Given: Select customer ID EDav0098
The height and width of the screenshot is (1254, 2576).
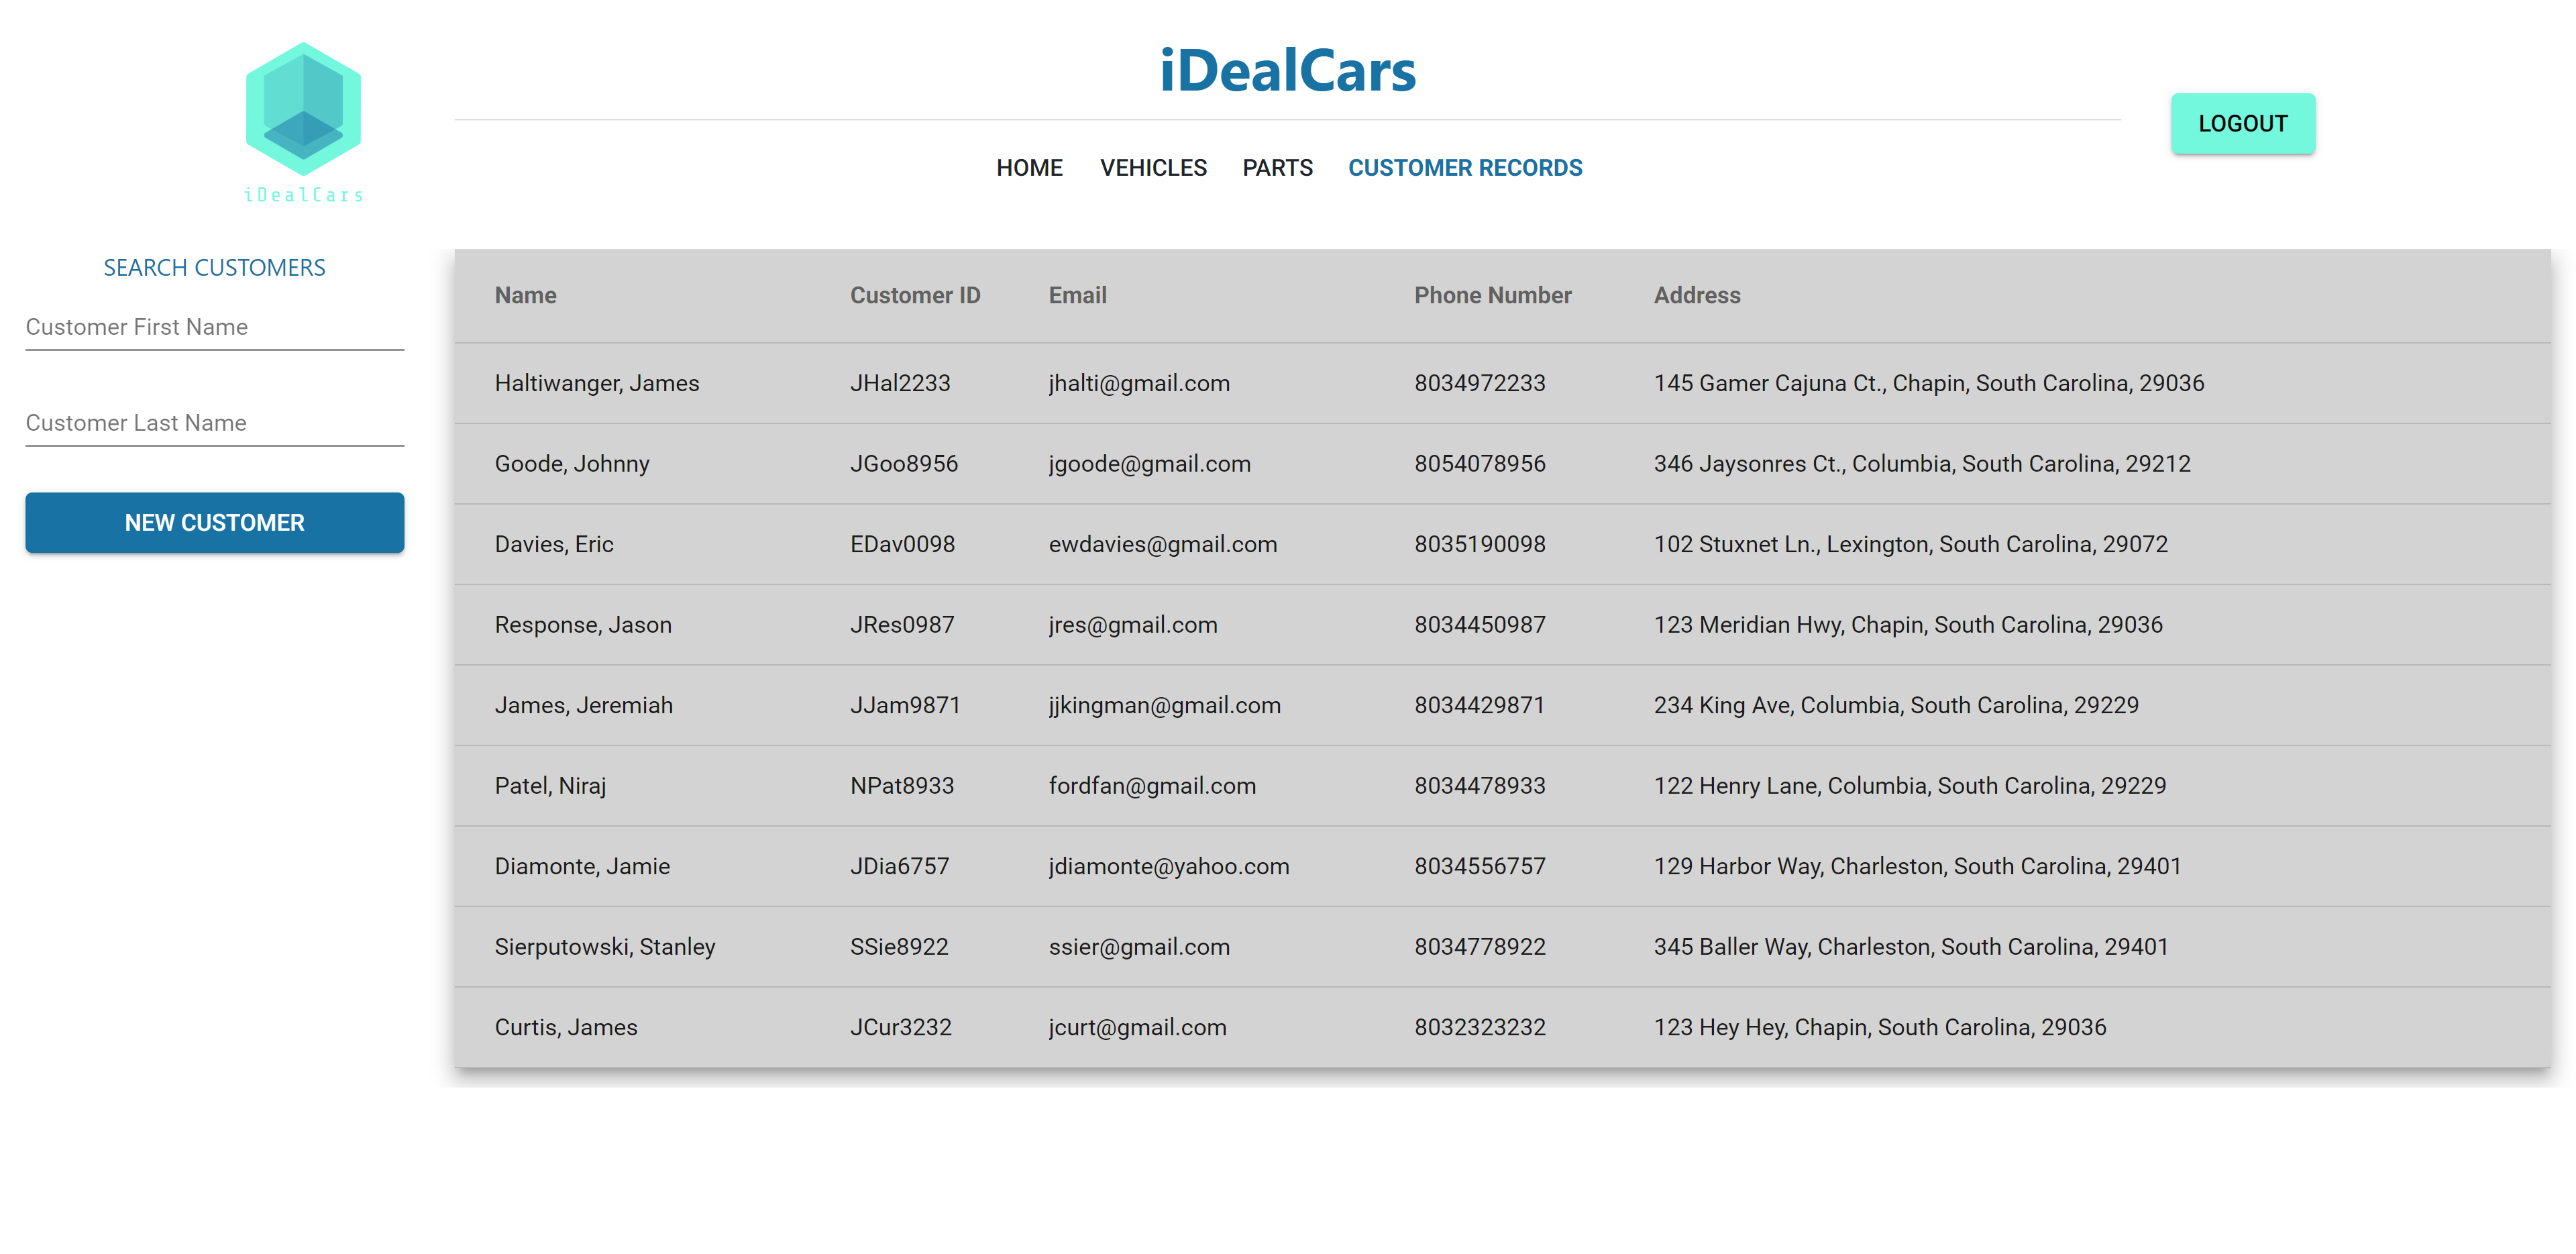Looking at the screenshot, I should point(902,544).
